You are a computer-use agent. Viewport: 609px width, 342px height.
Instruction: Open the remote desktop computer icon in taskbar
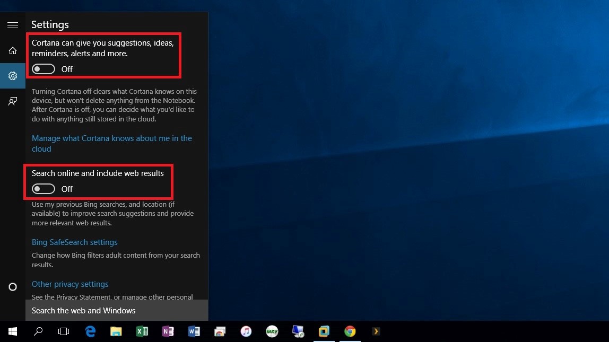(x=298, y=331)
